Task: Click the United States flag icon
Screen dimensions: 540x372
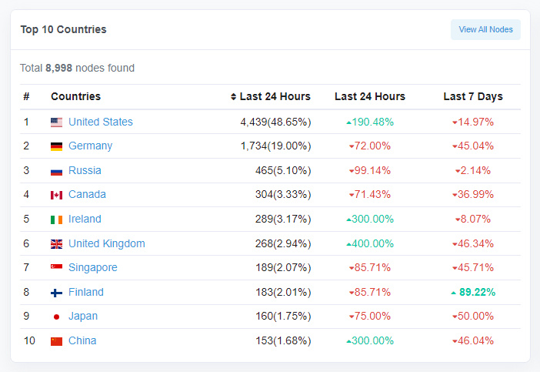Action: (56, 122)
